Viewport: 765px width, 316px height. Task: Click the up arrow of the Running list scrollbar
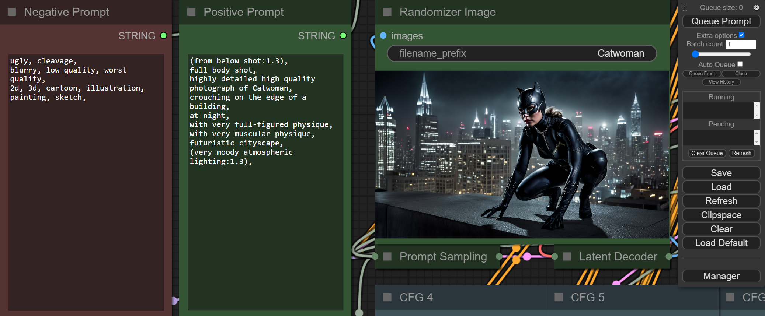click(x=757, y=106)
